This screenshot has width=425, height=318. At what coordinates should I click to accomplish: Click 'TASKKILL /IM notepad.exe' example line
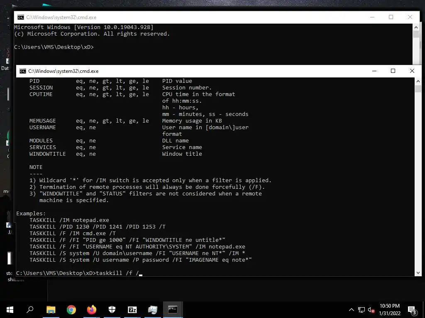[69, 220]
